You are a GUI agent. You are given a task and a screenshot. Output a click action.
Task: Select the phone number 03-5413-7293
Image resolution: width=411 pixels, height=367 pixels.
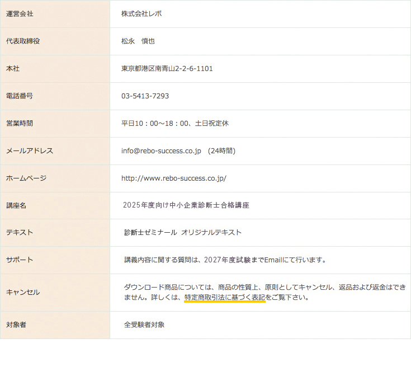click(145, 96)
